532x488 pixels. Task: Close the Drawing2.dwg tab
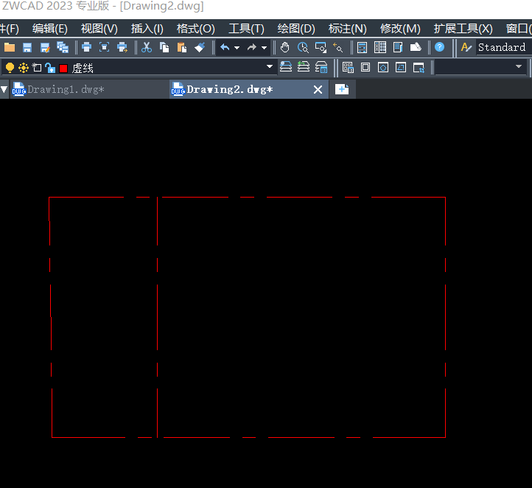tap(318, 90)
